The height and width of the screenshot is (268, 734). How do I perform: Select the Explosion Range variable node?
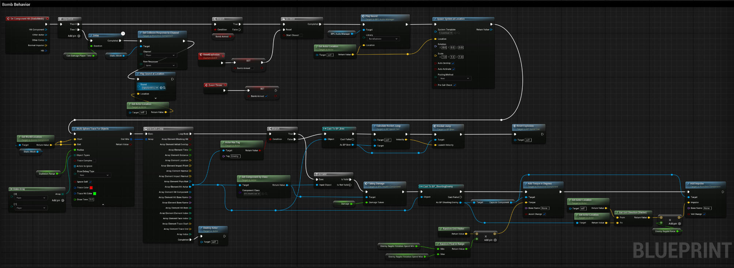tap(47, 174)
